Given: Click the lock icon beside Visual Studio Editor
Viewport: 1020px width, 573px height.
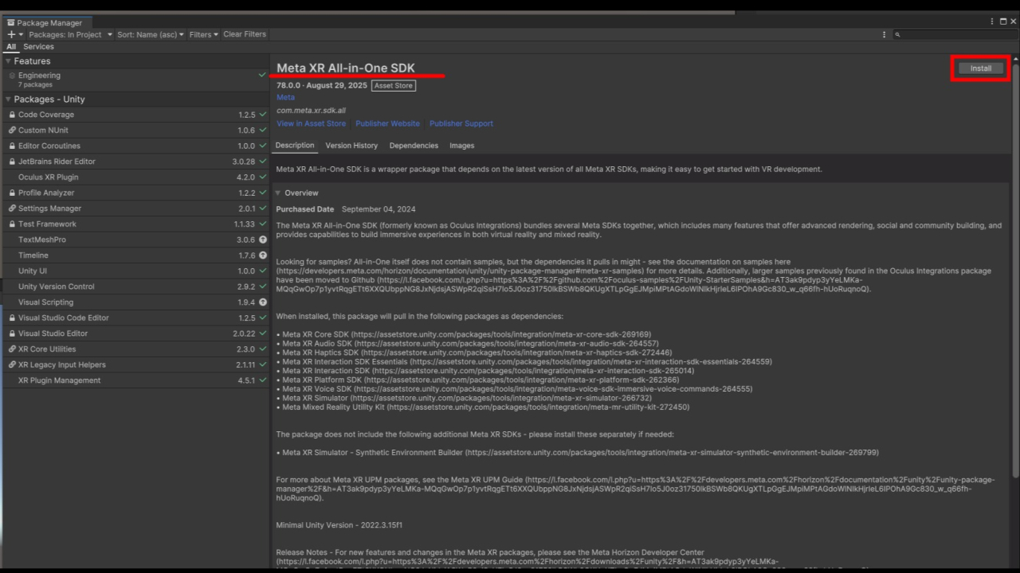Looking at the screenshot, I should [x=12, y=333].
